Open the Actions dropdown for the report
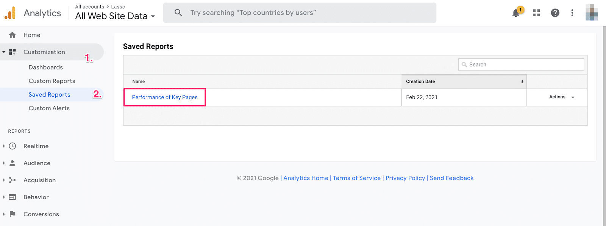This screenshot has height=226, width=606. [x=562, y=97]
